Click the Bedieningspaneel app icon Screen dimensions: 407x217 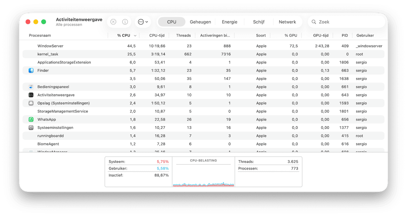click(x=31, y=87)
